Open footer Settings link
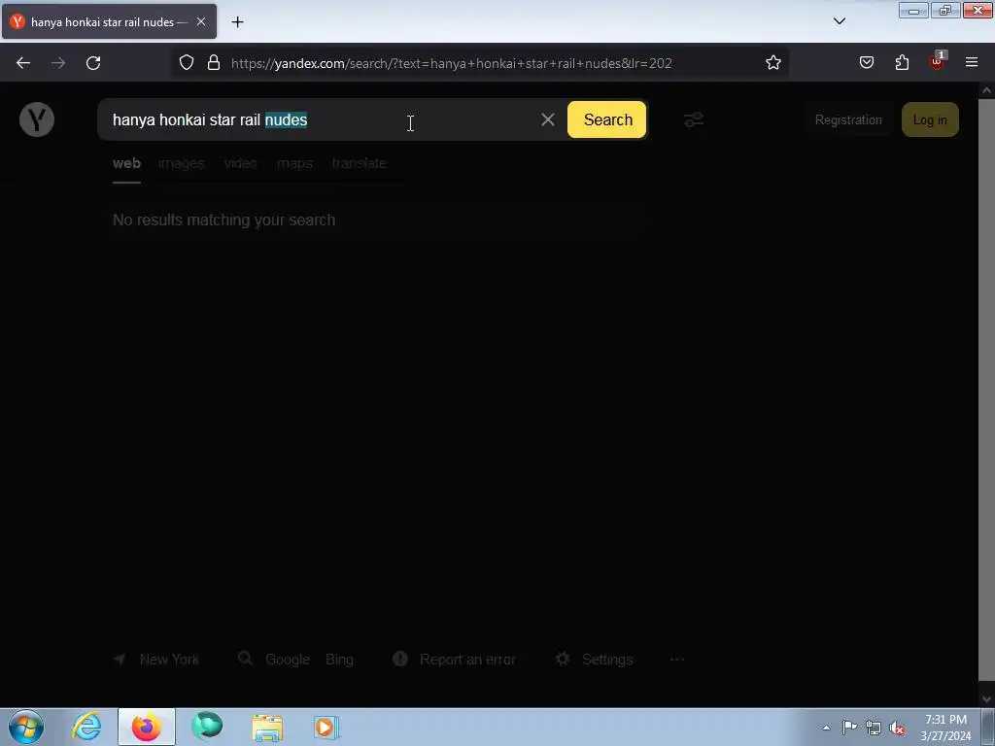Viewport: 995px width, 746px height. [607, 660]
